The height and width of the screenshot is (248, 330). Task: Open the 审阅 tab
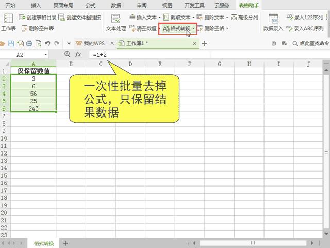click(142, 5)
